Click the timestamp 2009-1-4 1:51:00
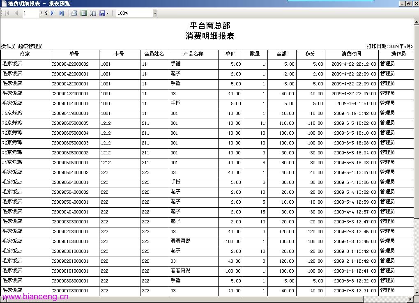 click(x=356, y=103)
